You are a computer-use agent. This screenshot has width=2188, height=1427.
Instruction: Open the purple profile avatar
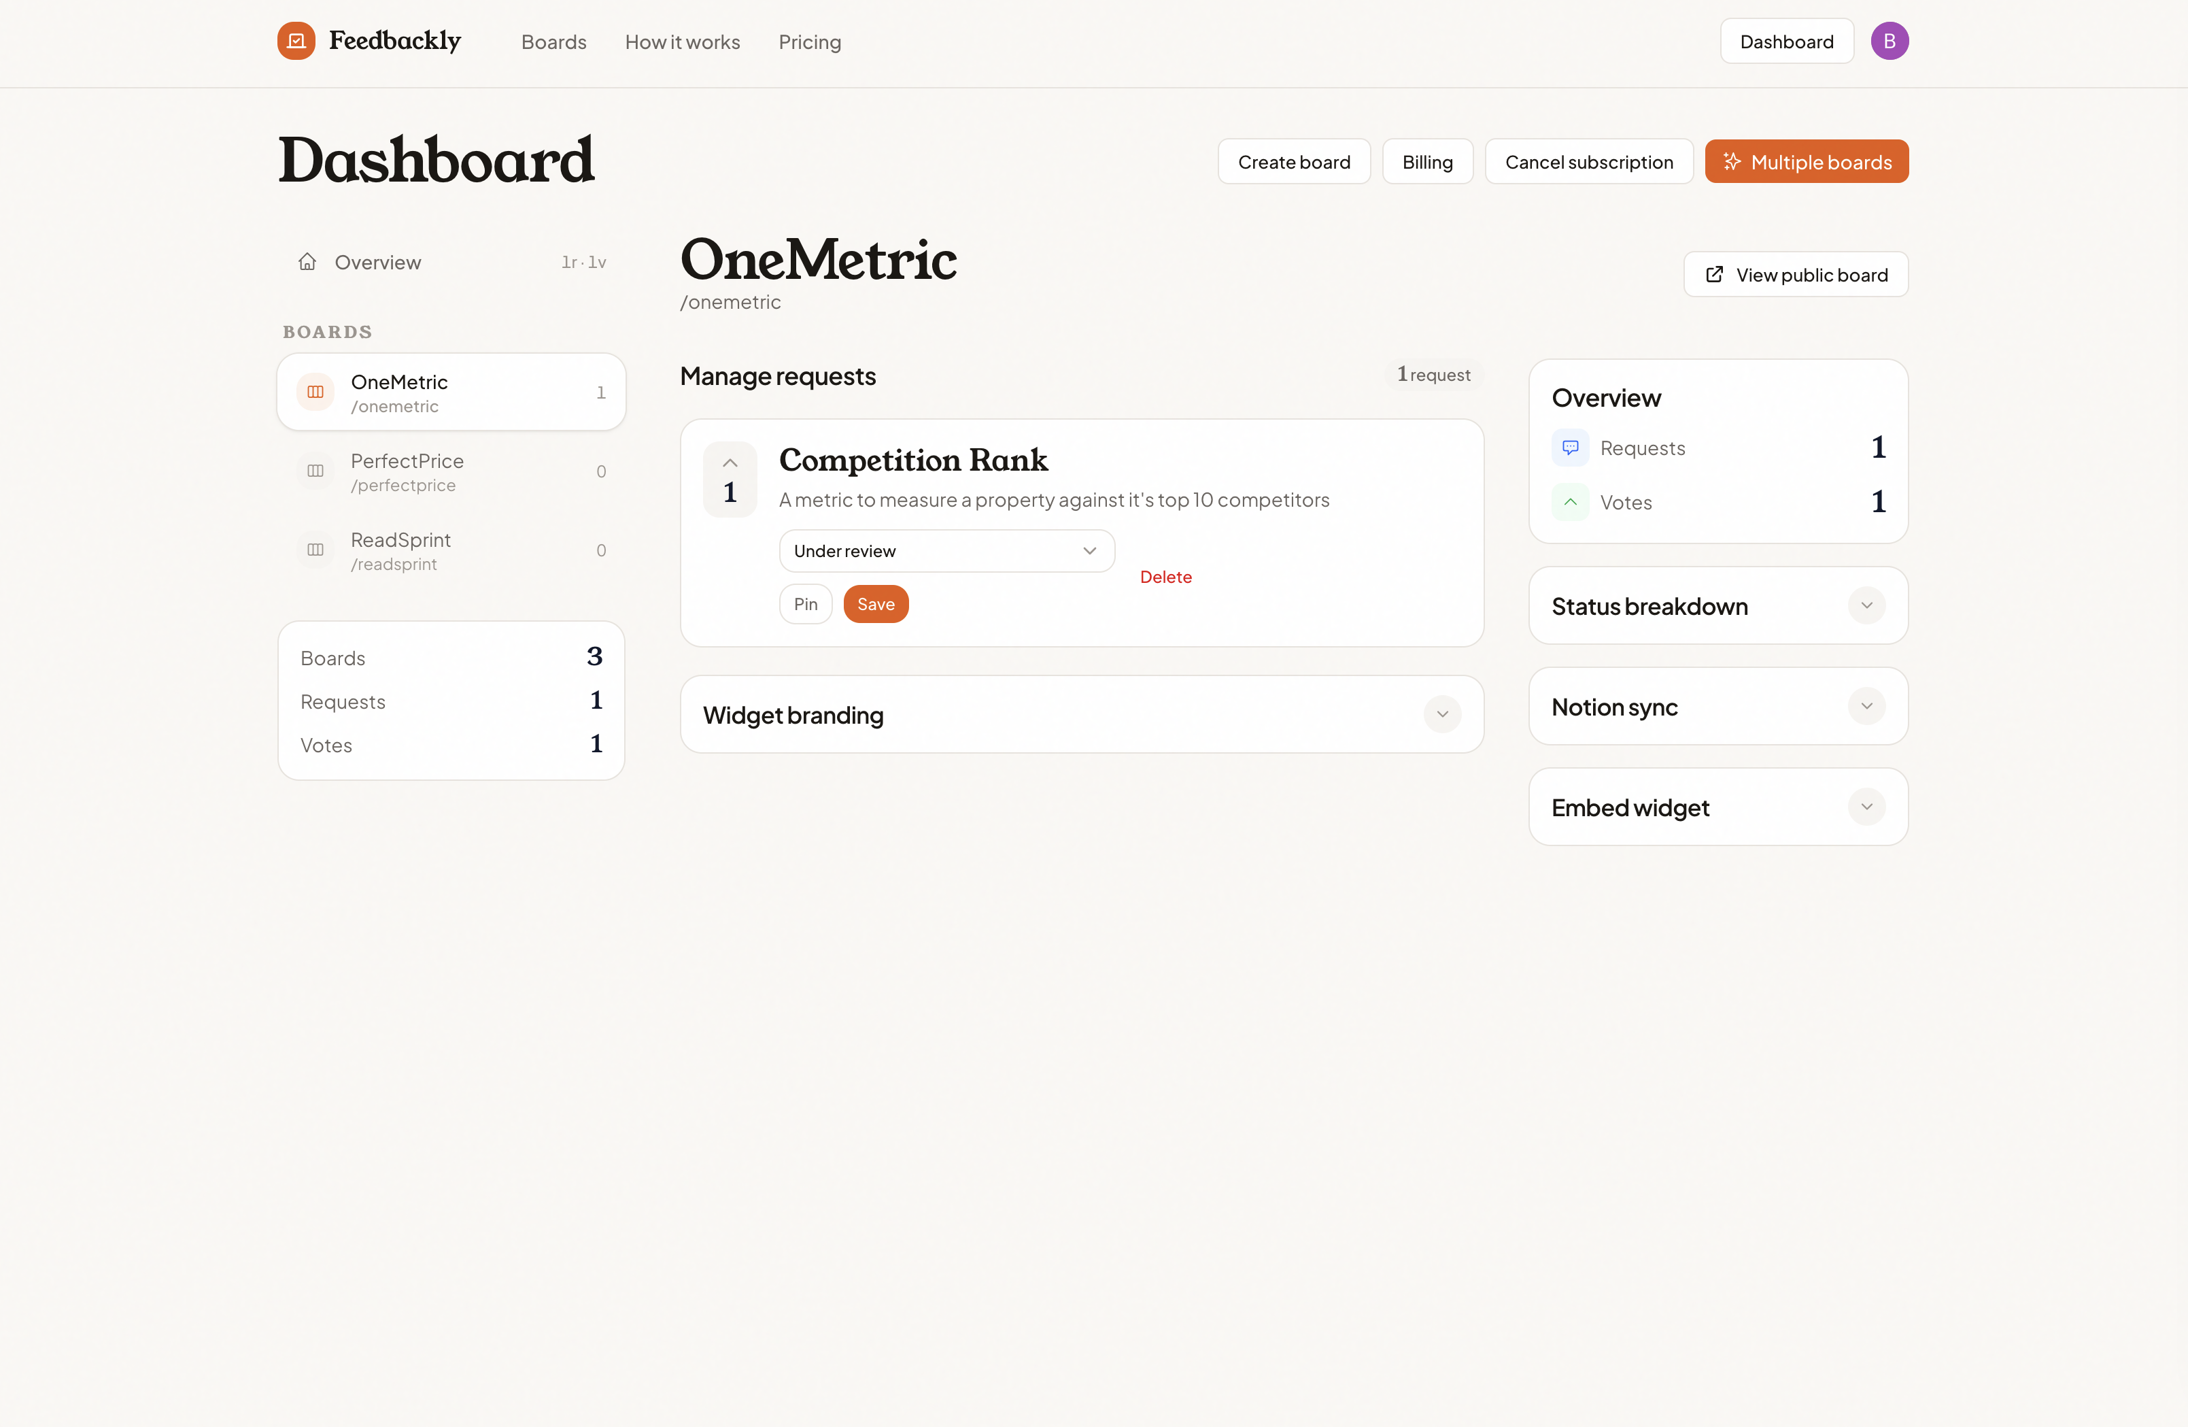[x=1890, y=40]
